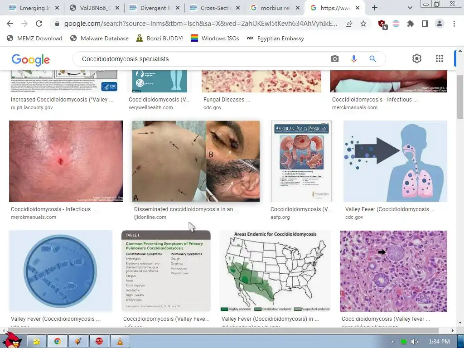Viewport: 464px width, 348px height.
Task: Open the Bonzi BUDDY! bookmark
Action: click(160, 38)
